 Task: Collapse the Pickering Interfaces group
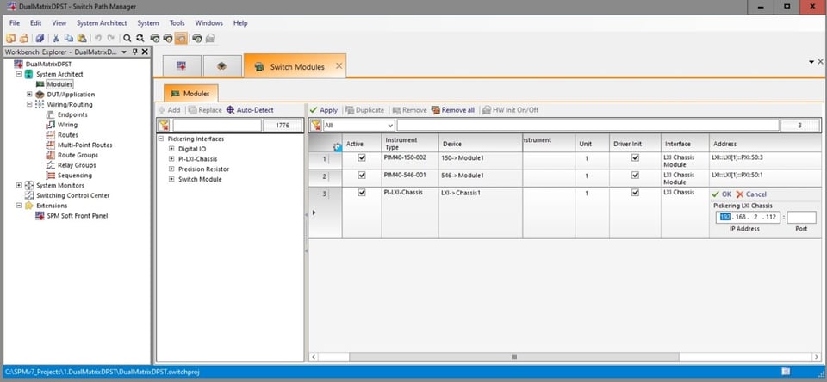(161, 139)
